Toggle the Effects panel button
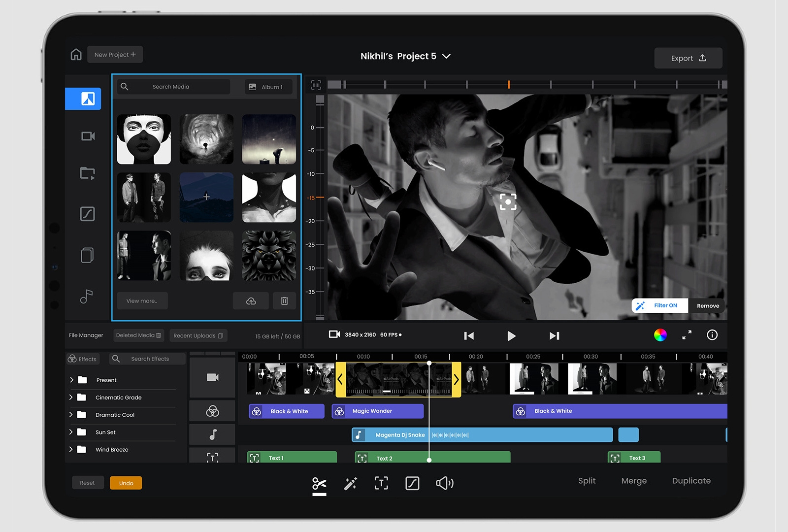The width and height of the screenshot is (788, 532). 82,359
